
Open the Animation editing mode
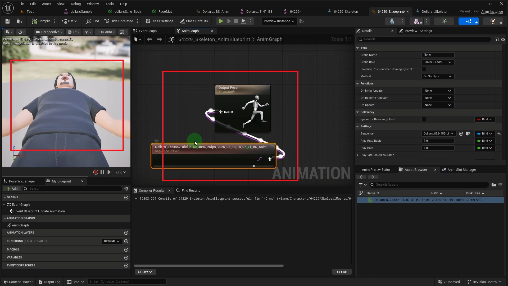(x=444, y=21)
